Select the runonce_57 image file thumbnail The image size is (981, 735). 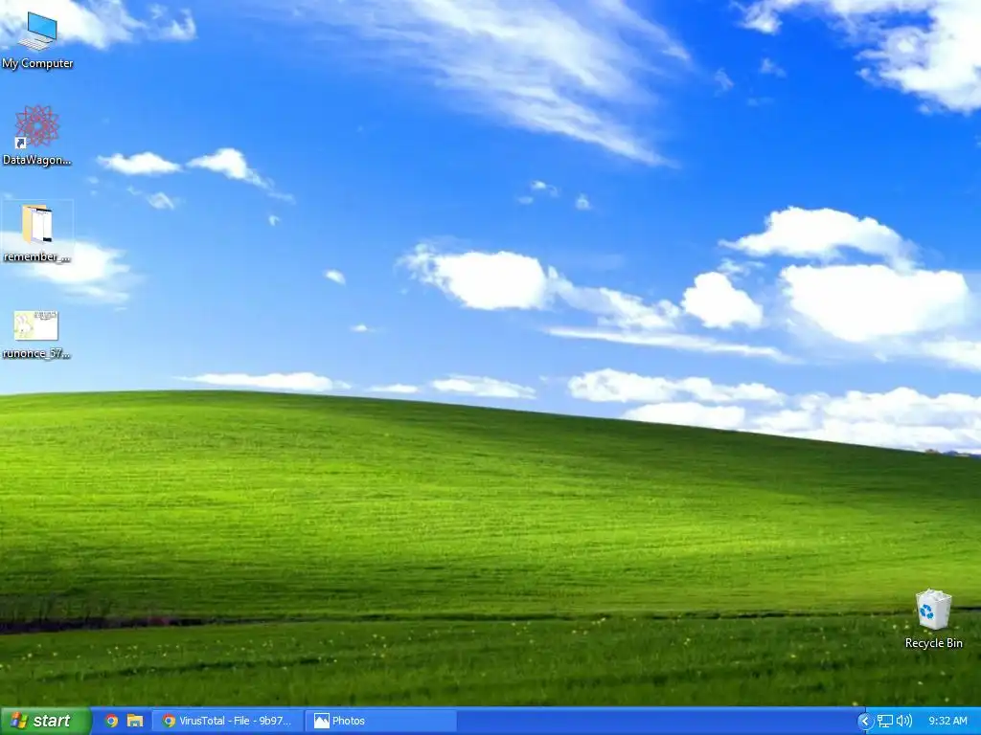[x=36, y=325]
